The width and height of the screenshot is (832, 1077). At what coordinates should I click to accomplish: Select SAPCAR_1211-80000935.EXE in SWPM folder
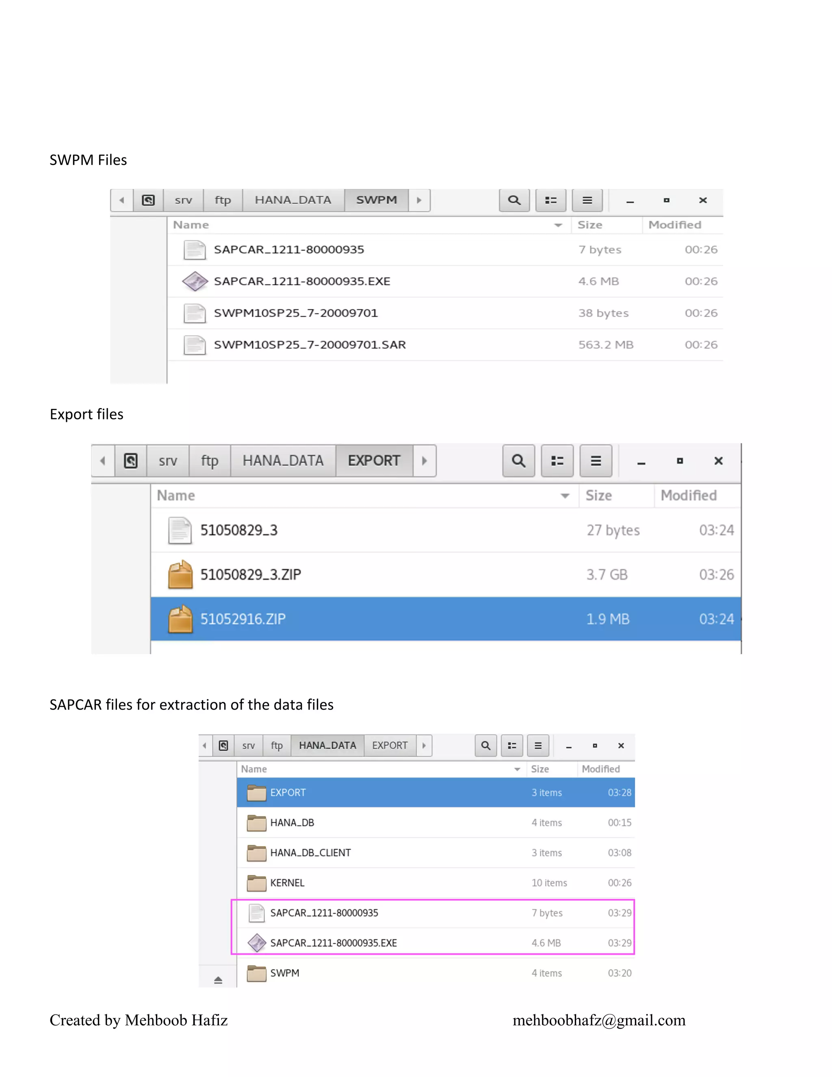tap(302, 282)
